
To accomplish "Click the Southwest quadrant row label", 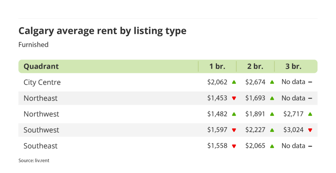I will (41, 130).
